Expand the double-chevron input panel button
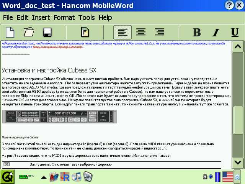This screenshot has width=245, height=184. (237, 177)
